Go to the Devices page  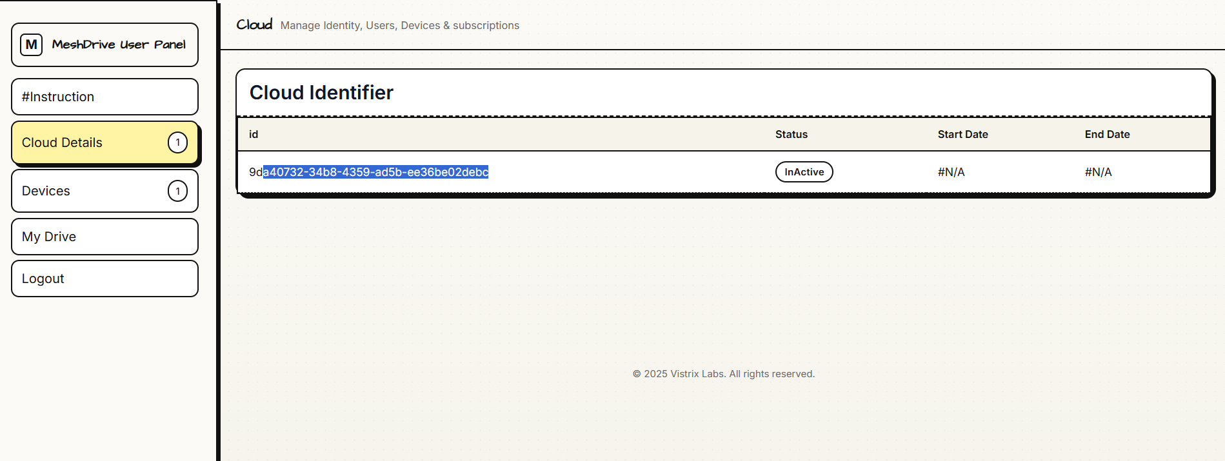105,191
